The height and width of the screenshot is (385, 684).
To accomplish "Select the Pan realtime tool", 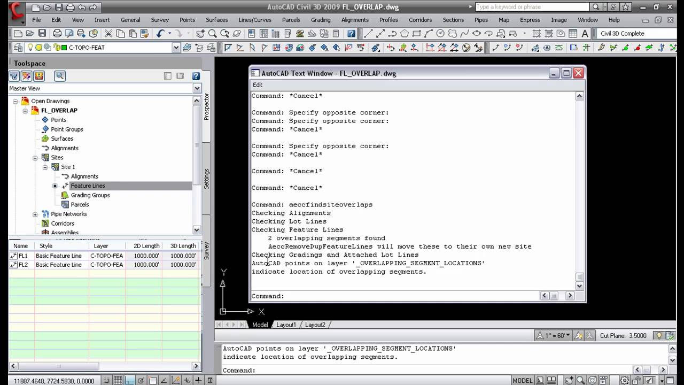I will (200, 33).
